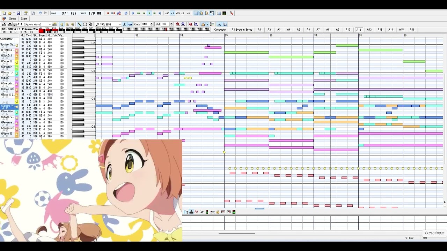Open the wrench settings icon
This screenshot has width=447, height=251.
click(x=231, y=13)
